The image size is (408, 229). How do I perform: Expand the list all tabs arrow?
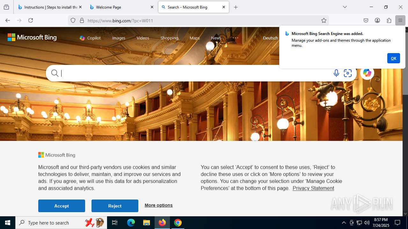345,7
